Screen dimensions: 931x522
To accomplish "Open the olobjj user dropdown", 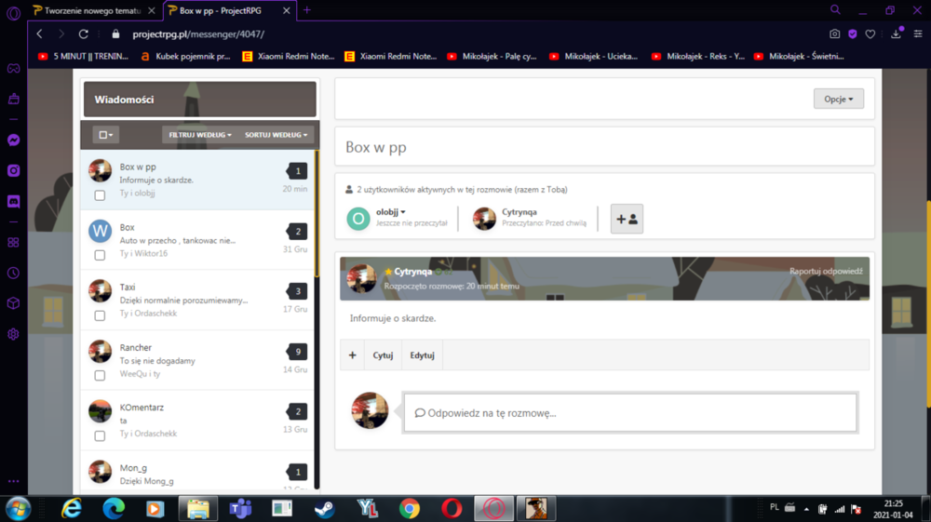I will click(x=391, y=212).
